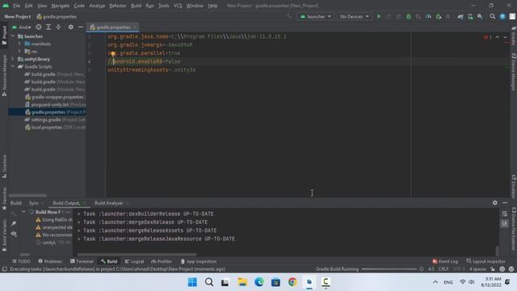Open the No Devices dropdown
Viewport: 517px width, 291px height.
354,16
